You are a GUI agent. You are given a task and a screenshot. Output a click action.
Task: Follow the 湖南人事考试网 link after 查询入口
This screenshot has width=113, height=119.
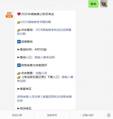[x=45, y=57]
